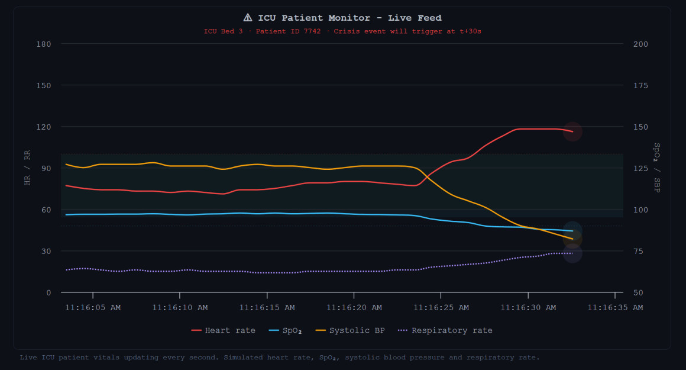Click the 11:16:05 AM axis label
The width and height of the screenshot is (686, 370).
point(93,307)
